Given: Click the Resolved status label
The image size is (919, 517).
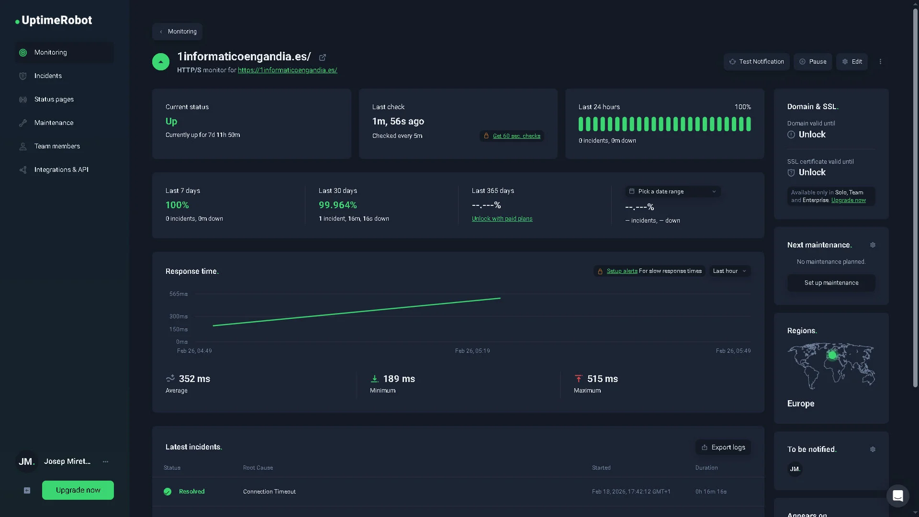Looking at the screenshot, I should [x=192, y=492].
